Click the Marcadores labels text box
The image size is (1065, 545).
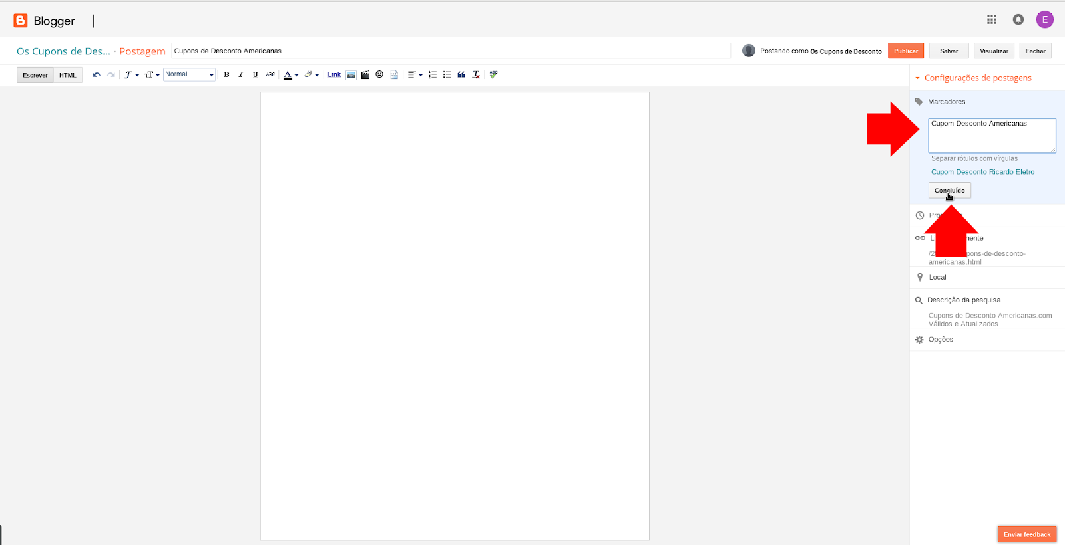992,136
